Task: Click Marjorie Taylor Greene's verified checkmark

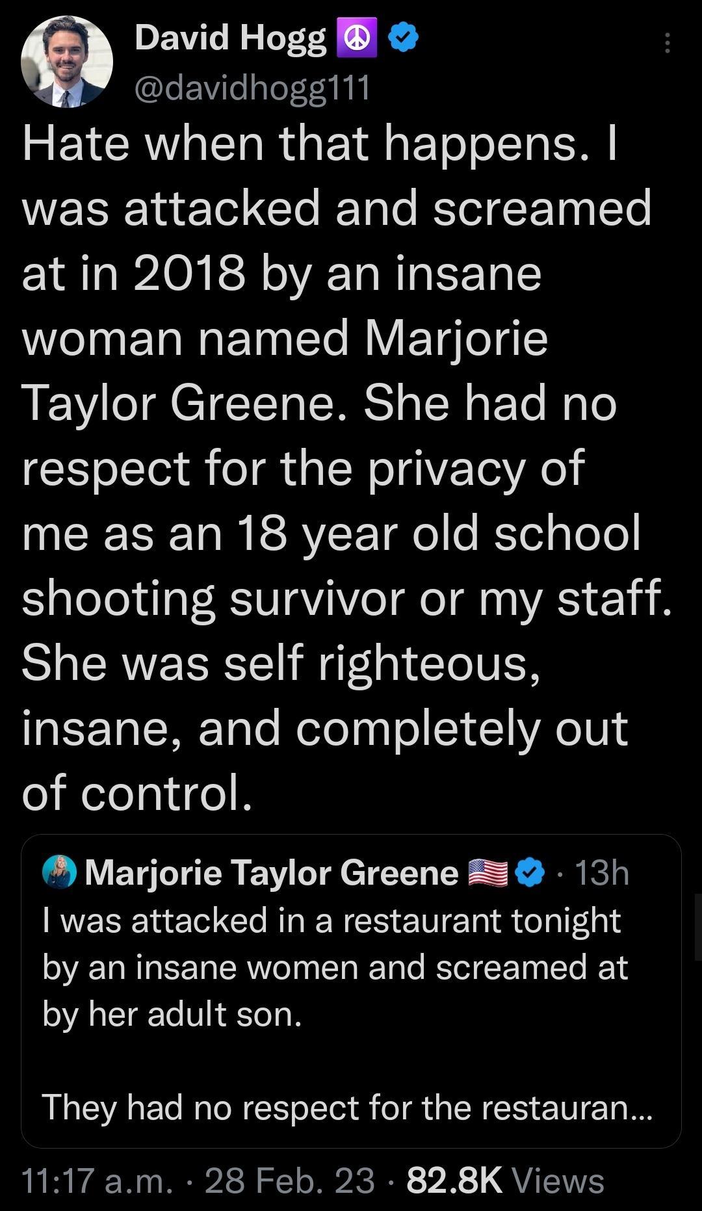Action: pos(526,874)
